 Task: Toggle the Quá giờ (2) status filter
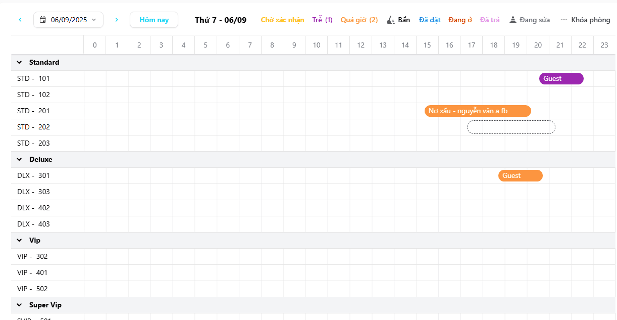(359, 20)
